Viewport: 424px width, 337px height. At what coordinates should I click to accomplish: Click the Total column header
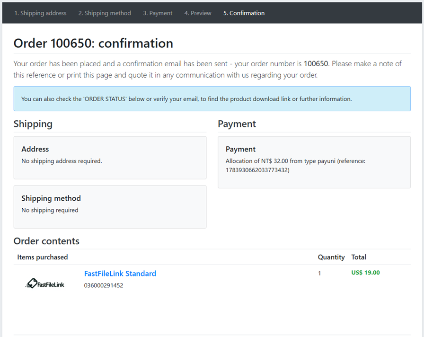pos(359,257)
